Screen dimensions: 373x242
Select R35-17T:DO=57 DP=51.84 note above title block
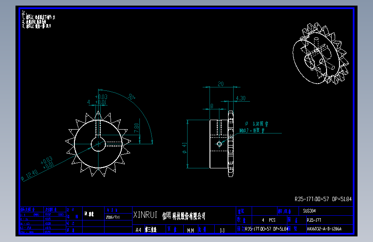pos(323,199)
